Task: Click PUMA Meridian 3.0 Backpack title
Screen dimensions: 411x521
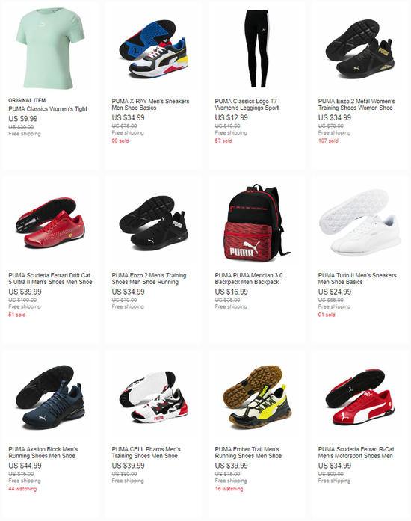Action: (x=249, y=279)
